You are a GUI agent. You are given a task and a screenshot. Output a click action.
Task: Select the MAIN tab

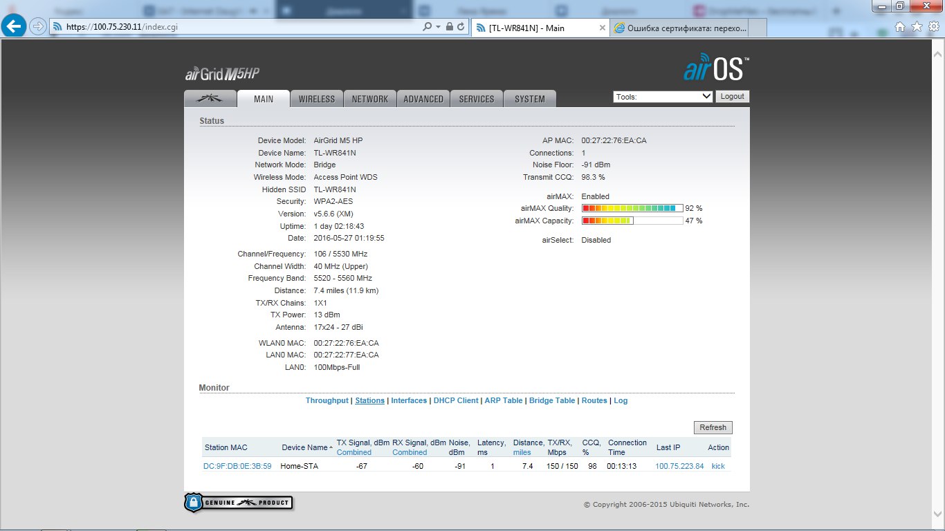click(x=263, y=99)
